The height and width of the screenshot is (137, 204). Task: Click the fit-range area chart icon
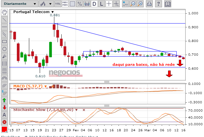coord(87,4)
